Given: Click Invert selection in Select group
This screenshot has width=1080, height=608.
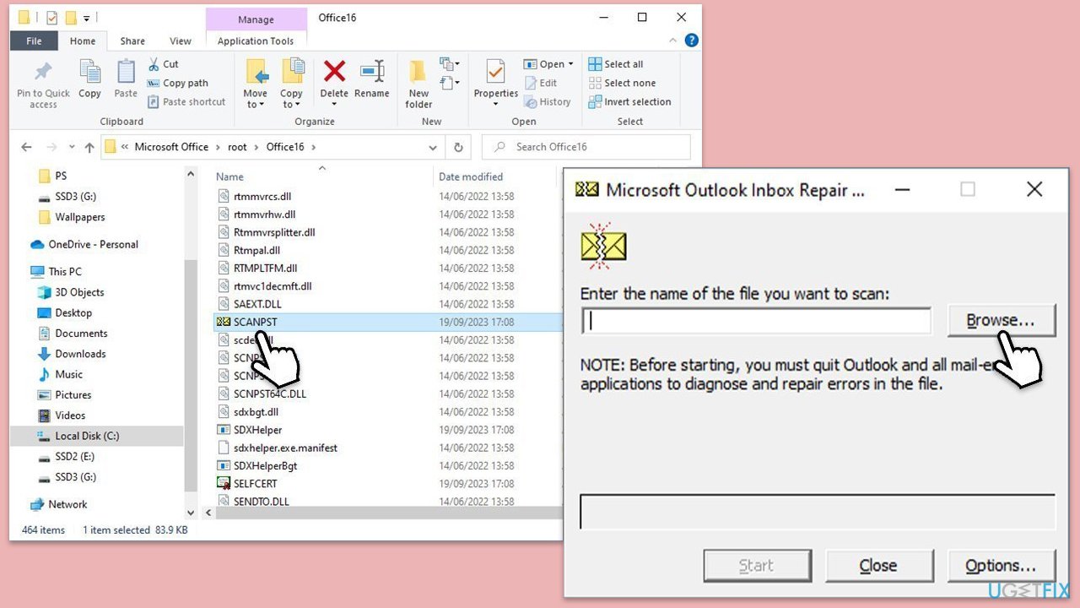Looking at the screenshot, I should pyautogui.click(x=637, y=101).
